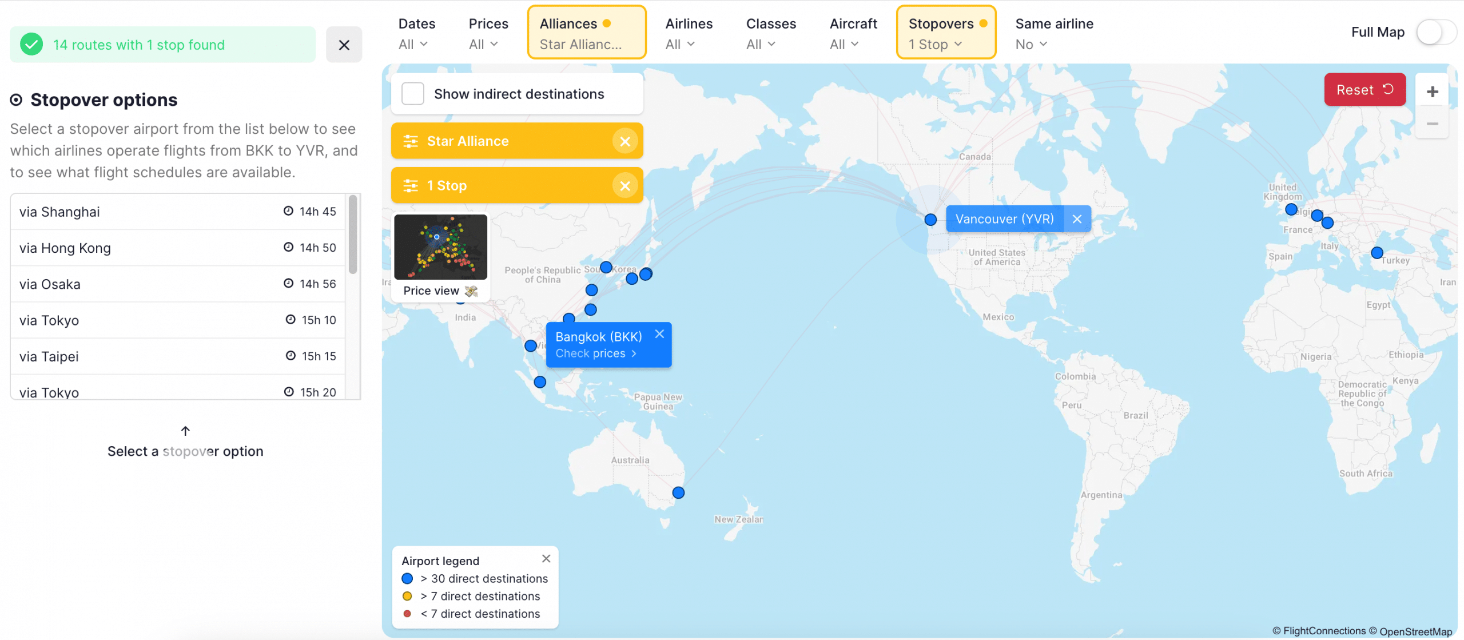Click the Sydney airport marker
This screenshot has height=640, width=1464.
point(678,492)
